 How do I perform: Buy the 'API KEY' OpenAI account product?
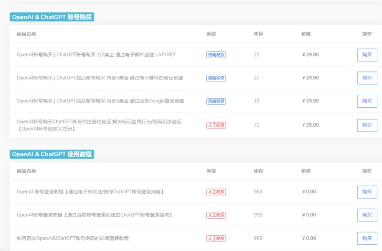coord(367,55)
